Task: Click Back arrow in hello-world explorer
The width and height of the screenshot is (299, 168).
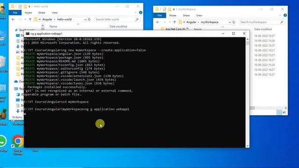Action: (x=13, y=19)
